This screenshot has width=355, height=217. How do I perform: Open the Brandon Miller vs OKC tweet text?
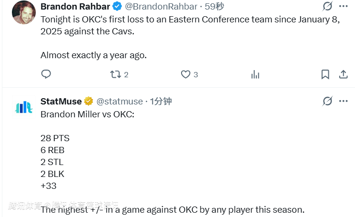point(87,114)
